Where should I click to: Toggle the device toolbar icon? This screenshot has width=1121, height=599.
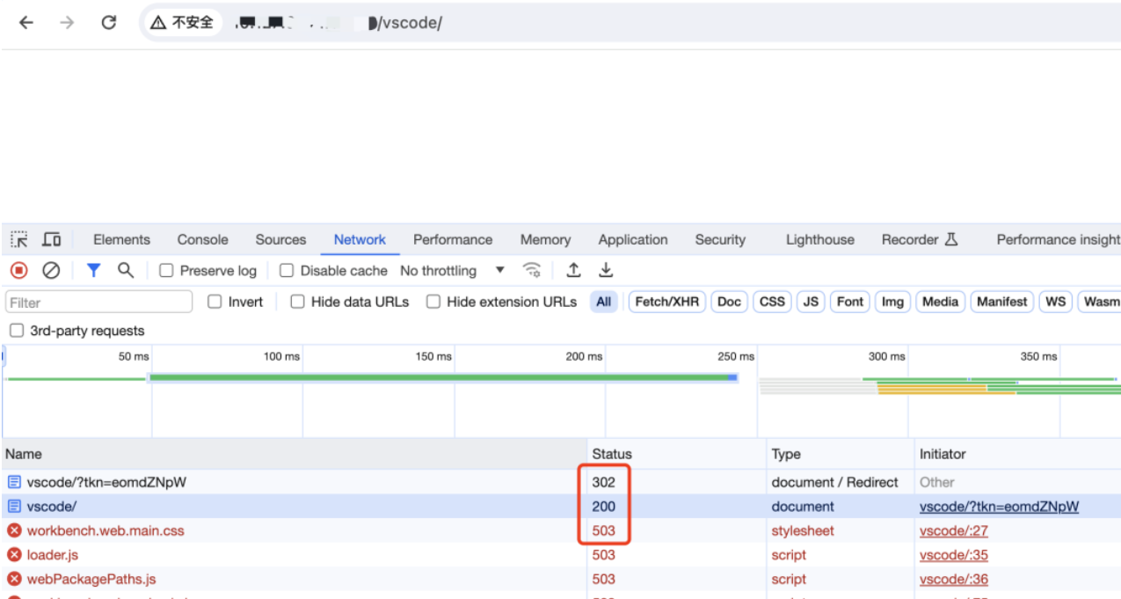(x=52, y=239)
